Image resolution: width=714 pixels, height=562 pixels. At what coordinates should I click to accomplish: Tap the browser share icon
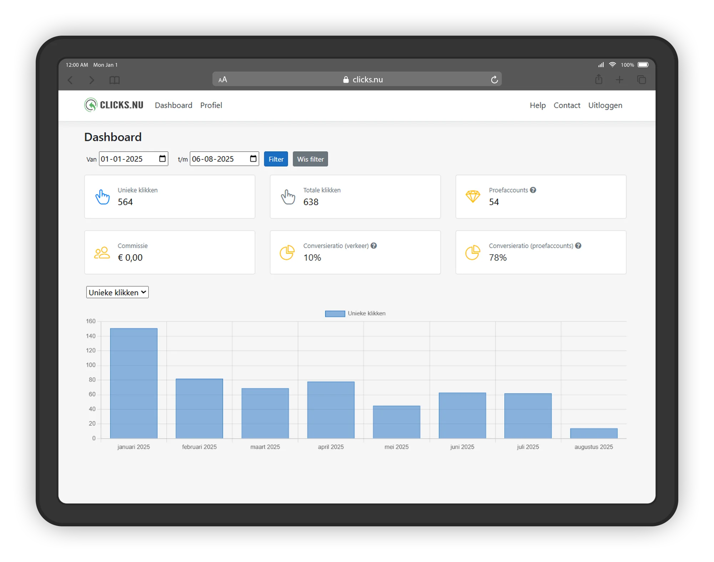599,80
